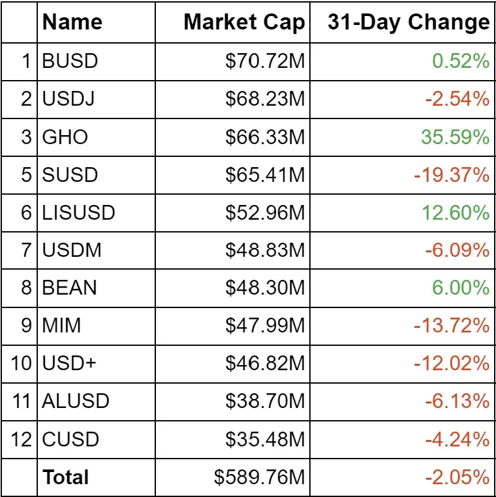Select the SUSD name cell

click(x=70, y=175)
